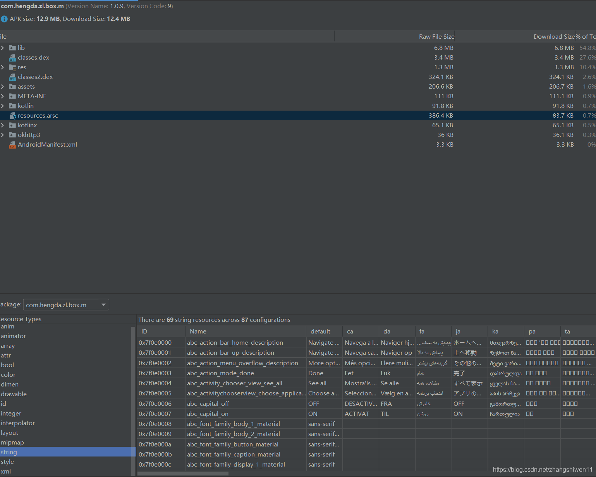Expand the lib folder

point(3,48)
